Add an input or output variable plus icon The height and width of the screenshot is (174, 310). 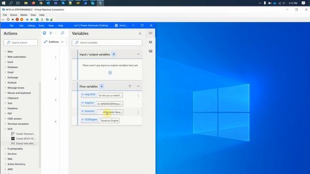pos(110,73)
